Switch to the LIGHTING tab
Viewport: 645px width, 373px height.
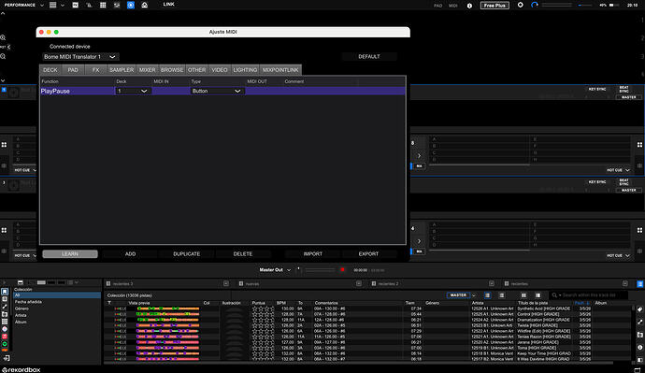[x=245, y=70]
